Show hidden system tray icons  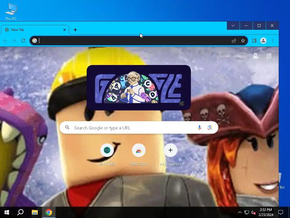240,212
